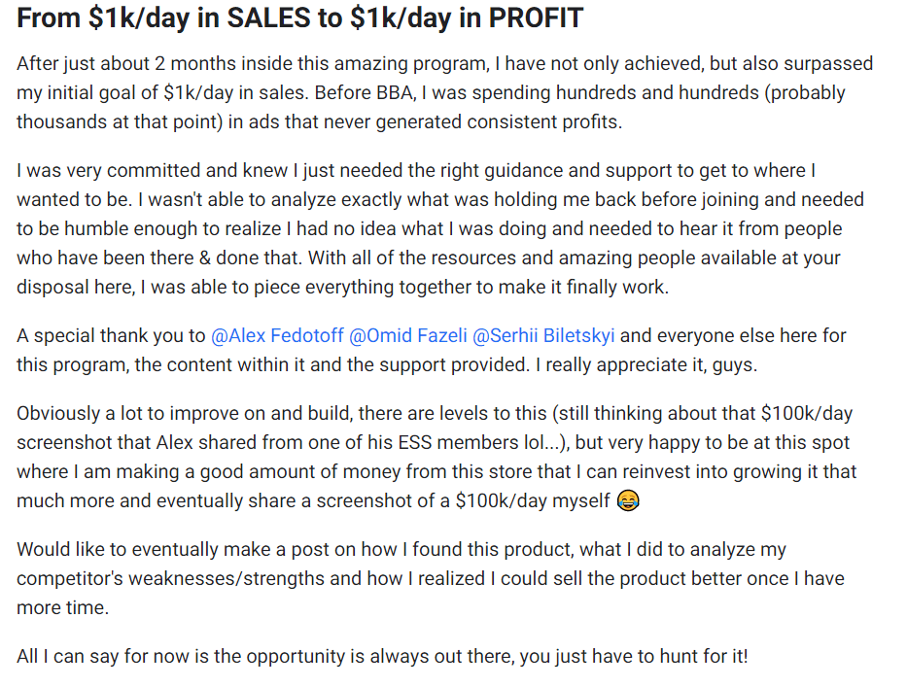
Task: Open the @Alex Fedotoff mention link
Action: [277, 336]
